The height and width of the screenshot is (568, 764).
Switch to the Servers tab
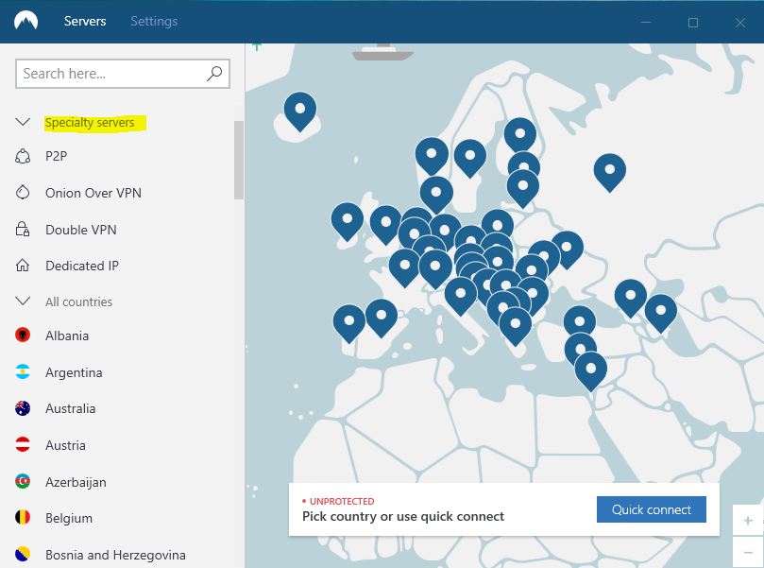85,21
